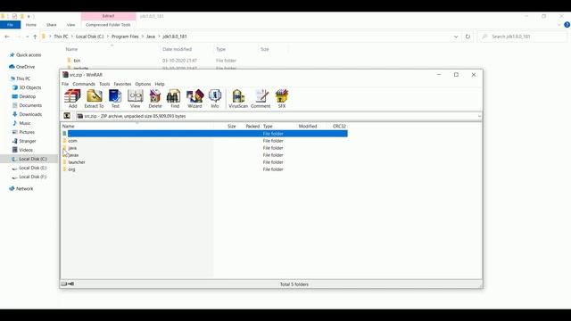Click Java in address breadcrumb

click(151, 37)
